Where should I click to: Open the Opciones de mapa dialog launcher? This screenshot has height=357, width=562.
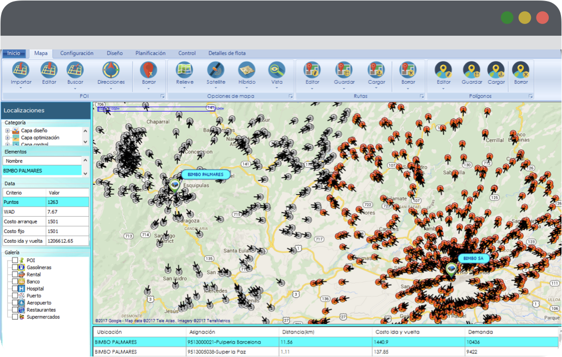point(290,96)
